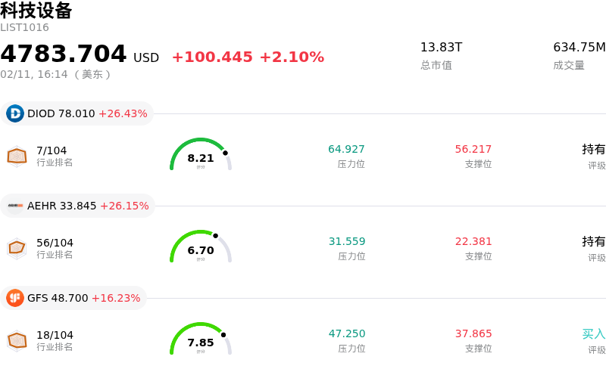606x369 pixels.
Task: Open the AEHR 33.845 stock chip
Action: point(78,206)
